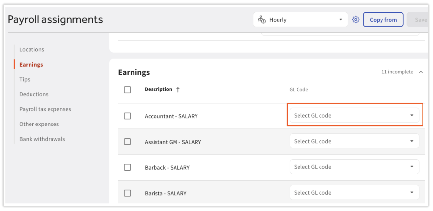
Task: Open GL code dropdown for Barista - SALARY
Action: (354, 193)
